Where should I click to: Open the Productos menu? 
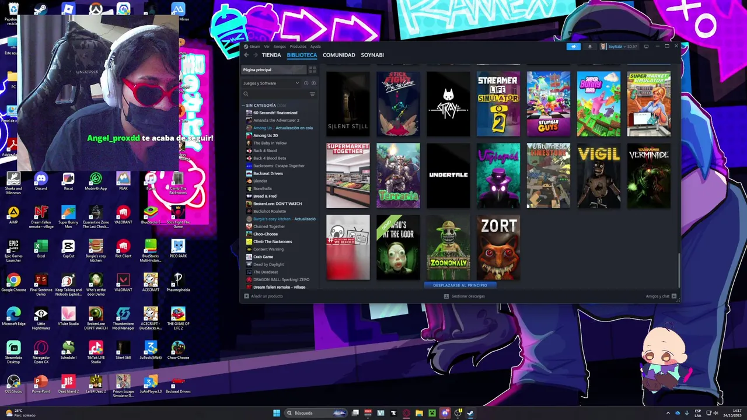298,47
